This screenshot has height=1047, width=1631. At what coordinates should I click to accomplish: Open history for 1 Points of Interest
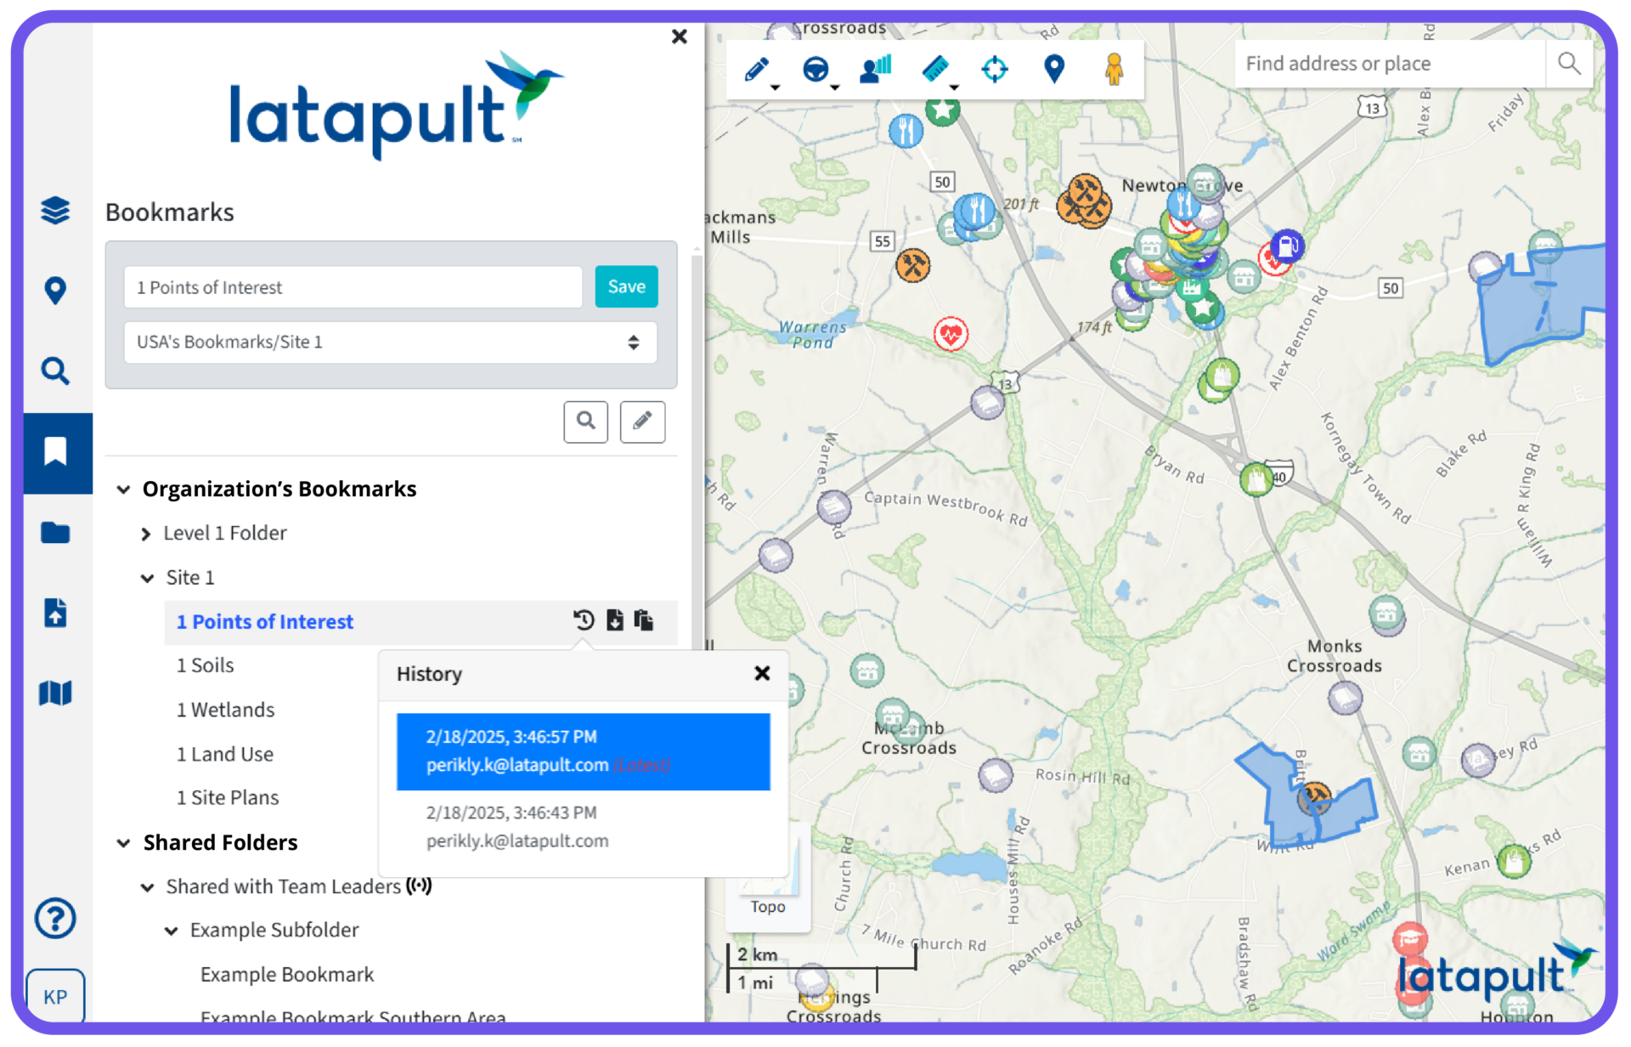584,620
